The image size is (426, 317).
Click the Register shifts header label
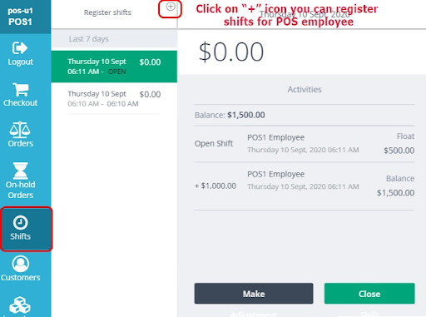tap(107, 12)
